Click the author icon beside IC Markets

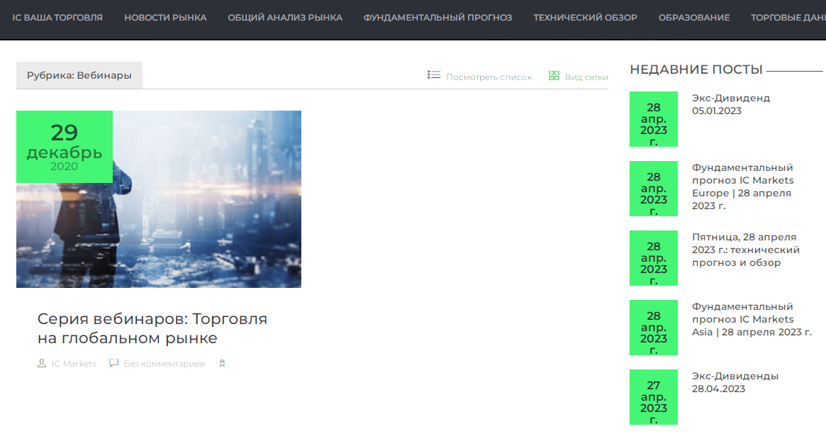click(42, 363)
